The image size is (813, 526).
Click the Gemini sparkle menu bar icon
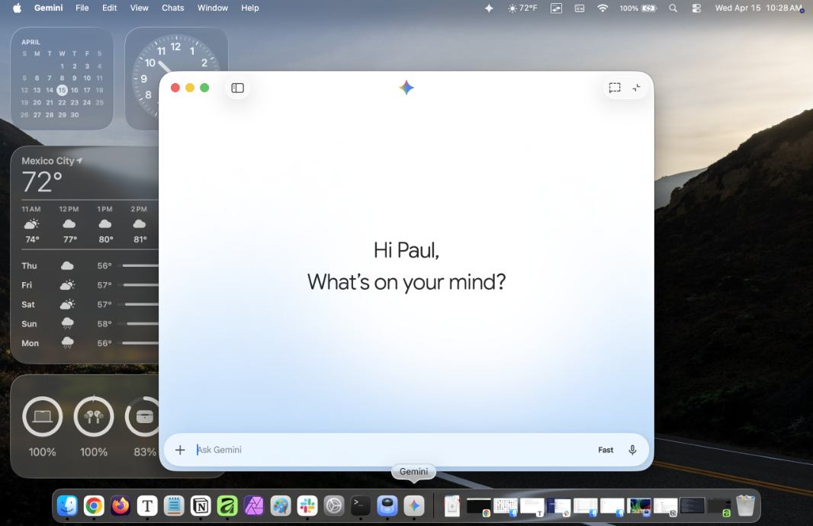pos(490,8)
